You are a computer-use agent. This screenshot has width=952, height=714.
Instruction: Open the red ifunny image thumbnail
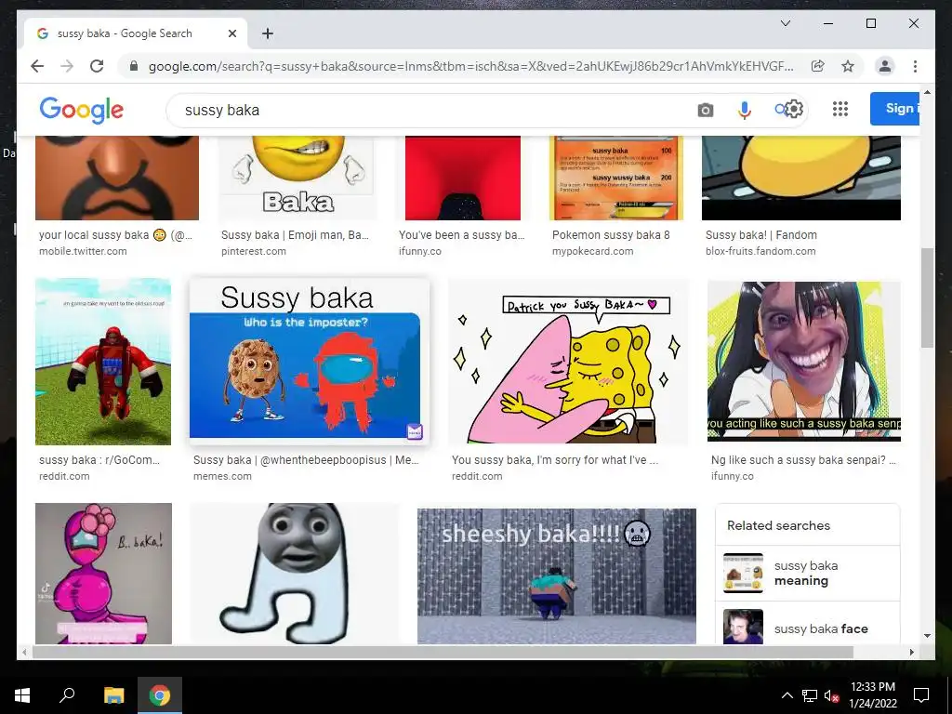[x=463, y=178]
